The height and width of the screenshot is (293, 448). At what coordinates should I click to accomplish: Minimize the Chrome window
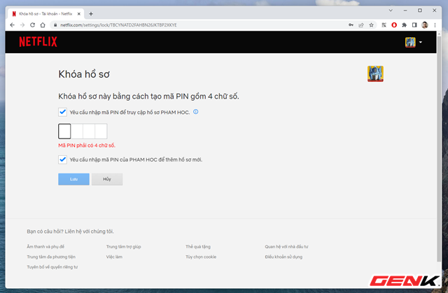coord(405,10)
